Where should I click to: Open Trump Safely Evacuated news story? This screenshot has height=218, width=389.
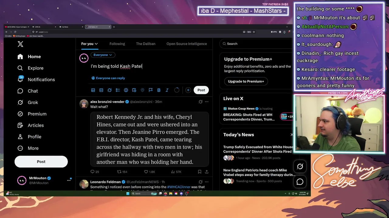257,152
